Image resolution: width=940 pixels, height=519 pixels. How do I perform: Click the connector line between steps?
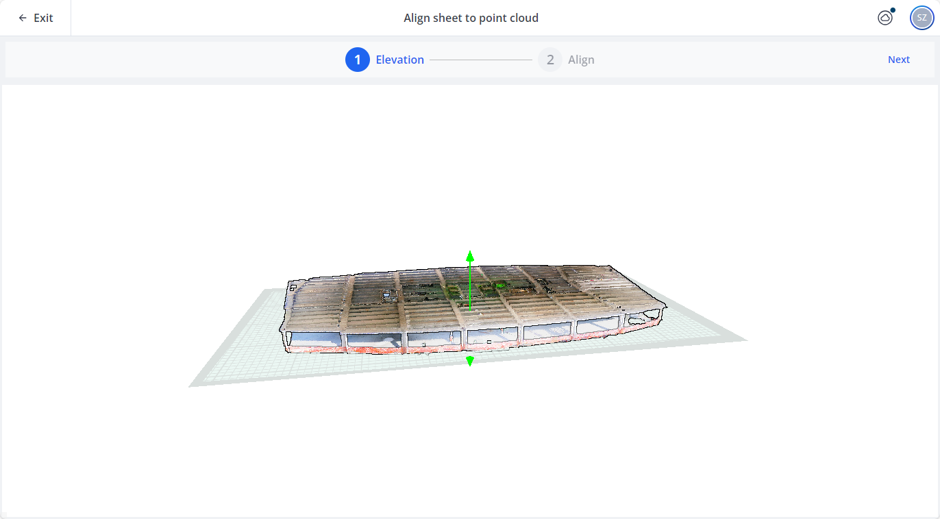(x=480, y=60)
